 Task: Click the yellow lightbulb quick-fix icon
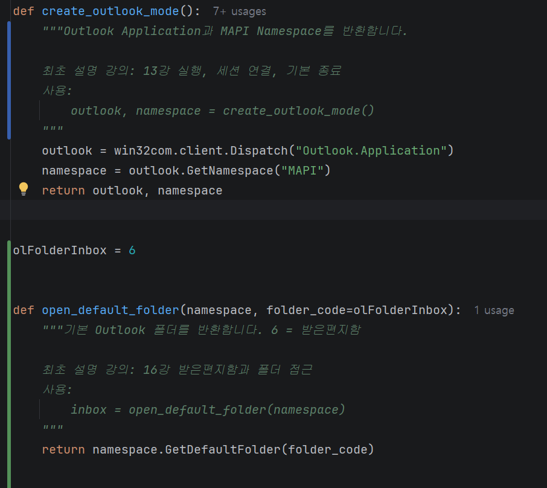pos(24,189)
